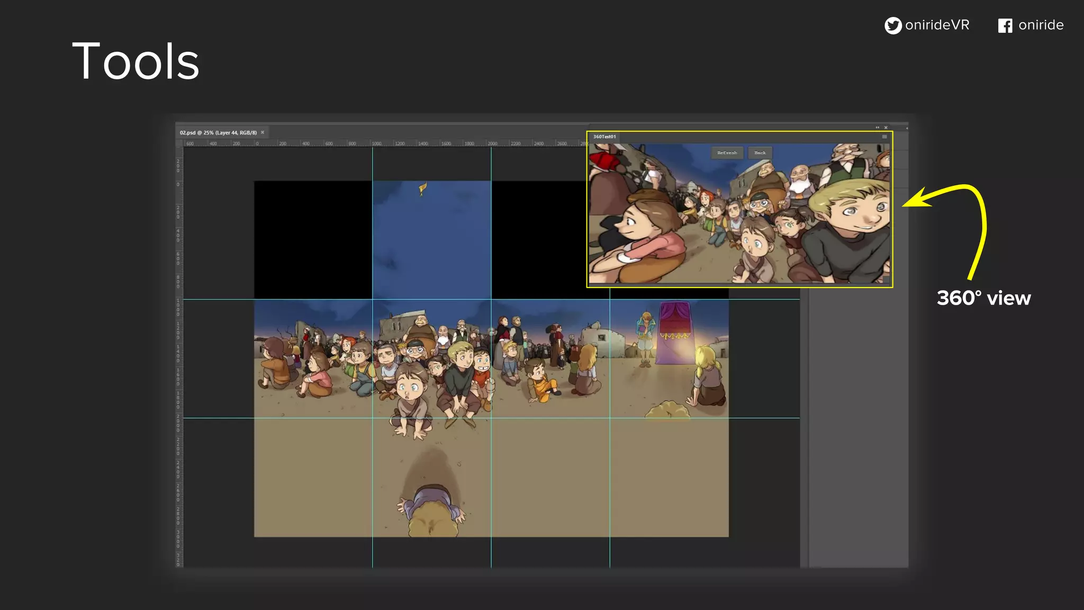Select the 02.psd document tab
1084x610 pixels.
(218, 132)
